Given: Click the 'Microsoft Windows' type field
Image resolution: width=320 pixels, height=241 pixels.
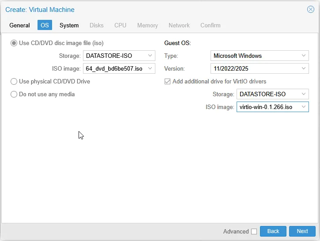Looking at the screenshot, I should (x=255, y=56).
